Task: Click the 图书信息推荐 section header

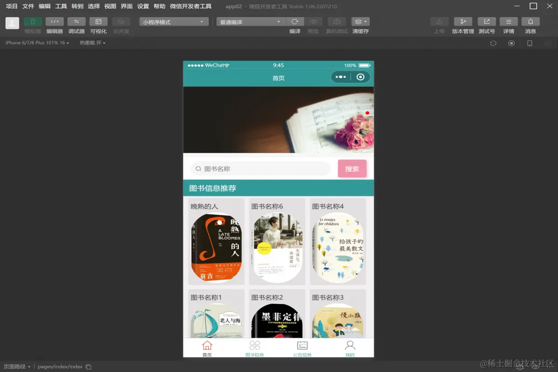Action: 279,188
